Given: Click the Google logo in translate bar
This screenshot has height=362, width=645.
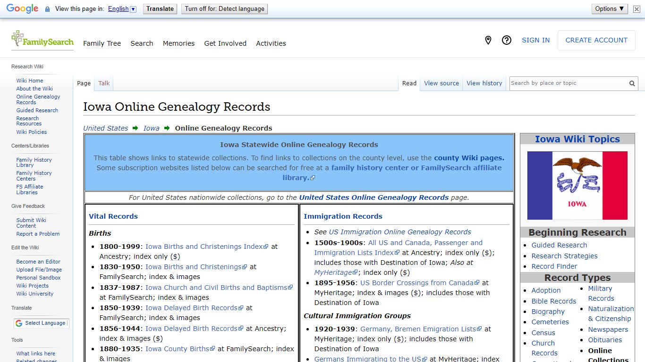Looking at the screenshot, I should click(22, 9).
